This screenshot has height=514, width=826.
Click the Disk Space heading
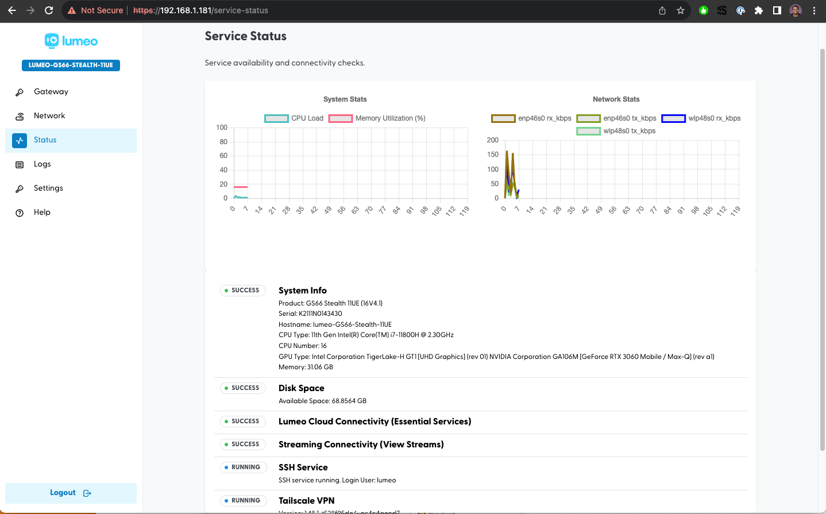click(302, 388)
